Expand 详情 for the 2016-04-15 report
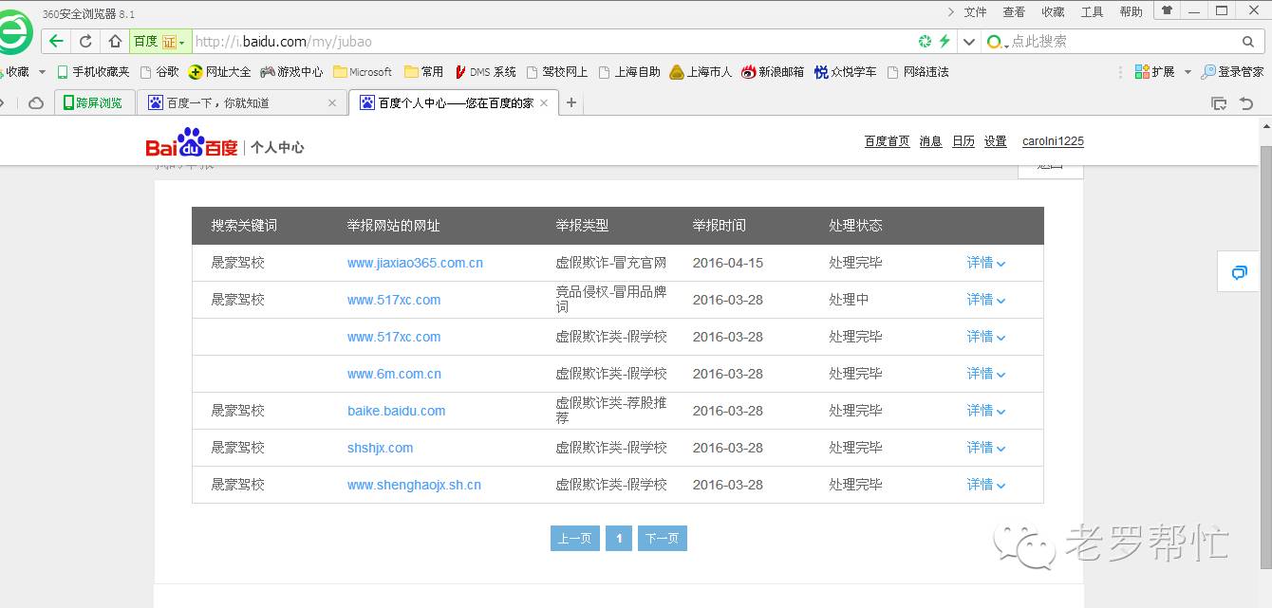Image resolution: width=1272 pixels, height=608 pixels. pos(985,263)
